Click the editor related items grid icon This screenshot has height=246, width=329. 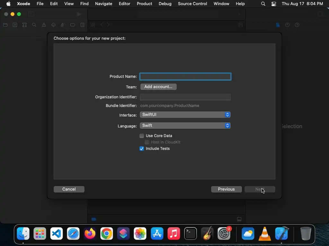(93, 25)
